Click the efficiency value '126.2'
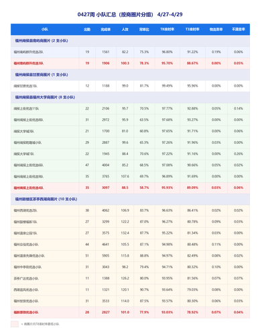The height and width of the screenshot is (336, 260). [x=125, y=278]
